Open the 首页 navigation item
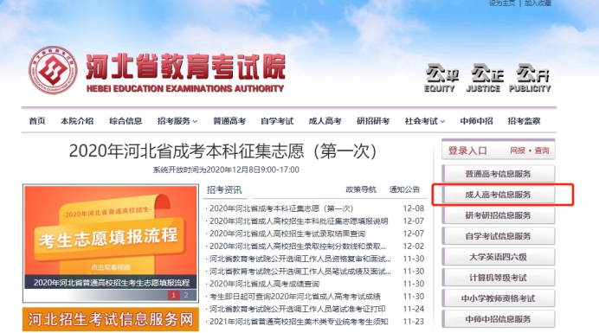The image size is (599, 333). coord(37,121)
